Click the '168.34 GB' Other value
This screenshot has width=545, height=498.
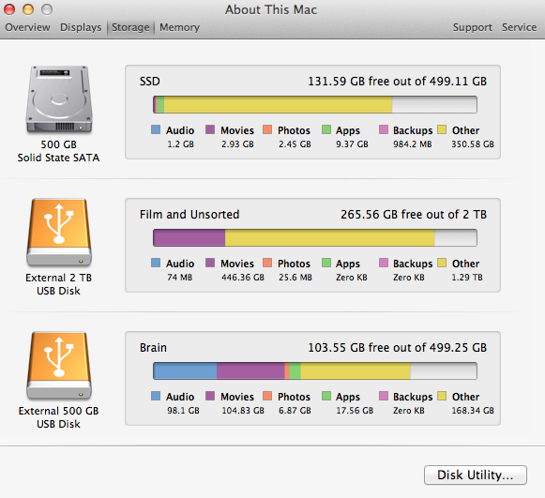[x=473, y=411]
